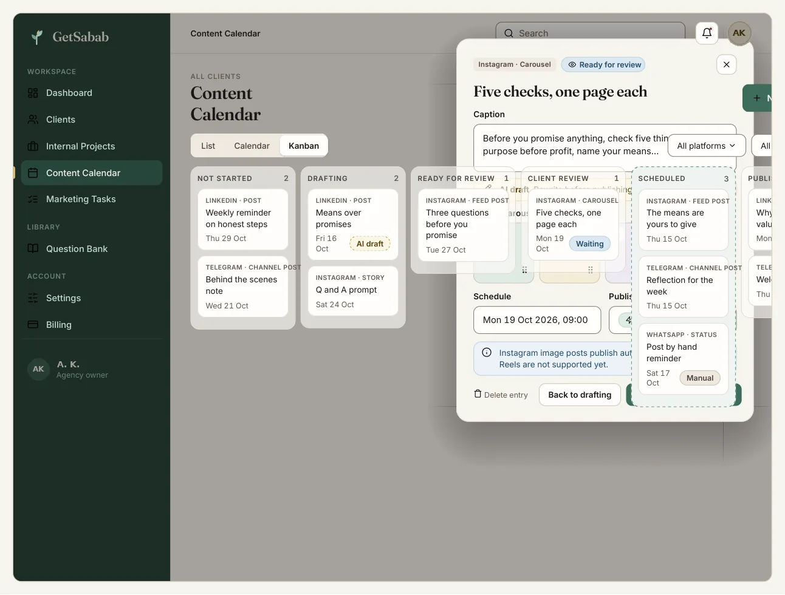Click the Back to drafting button
This screenshot has width=785, height=595.
click(x=580, y=395)
